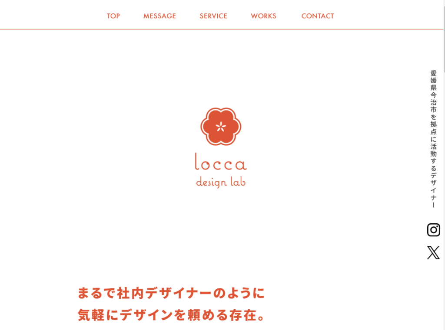Click the "locca" wordmark

point(220,162)
